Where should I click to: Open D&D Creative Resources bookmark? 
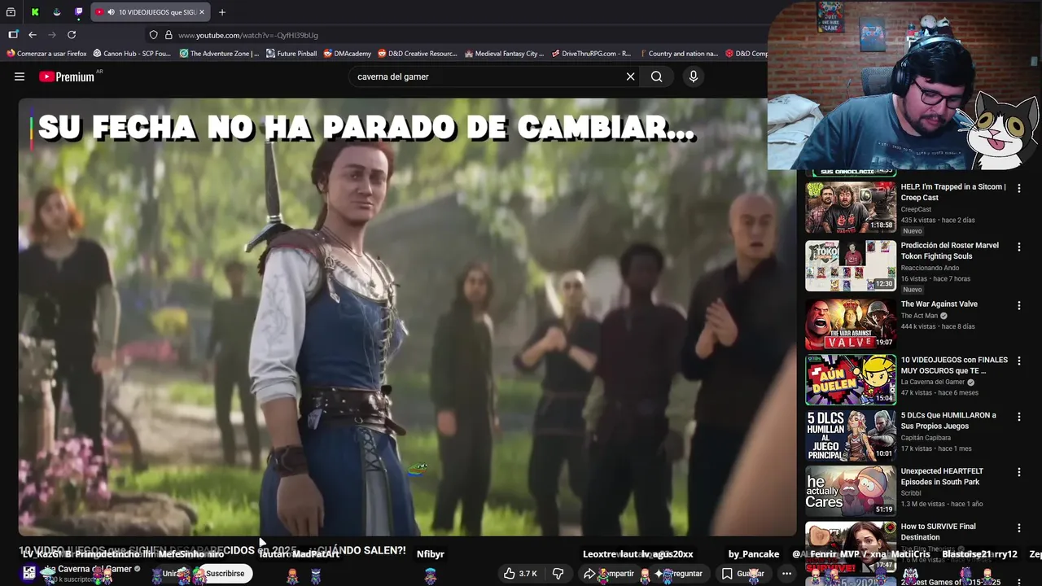[418, 54]
